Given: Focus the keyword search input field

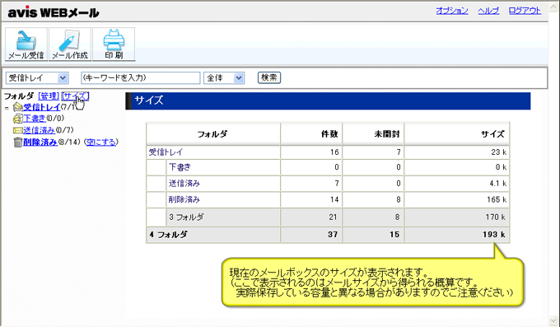Looking at the screenshot, I should coord(140,78).
